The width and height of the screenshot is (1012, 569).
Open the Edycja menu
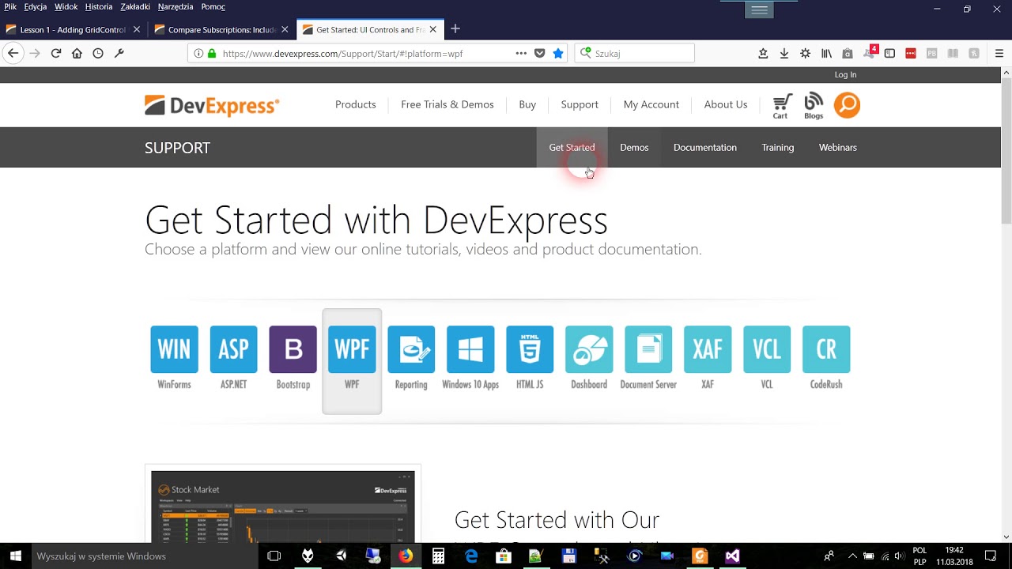pos(36,7)
